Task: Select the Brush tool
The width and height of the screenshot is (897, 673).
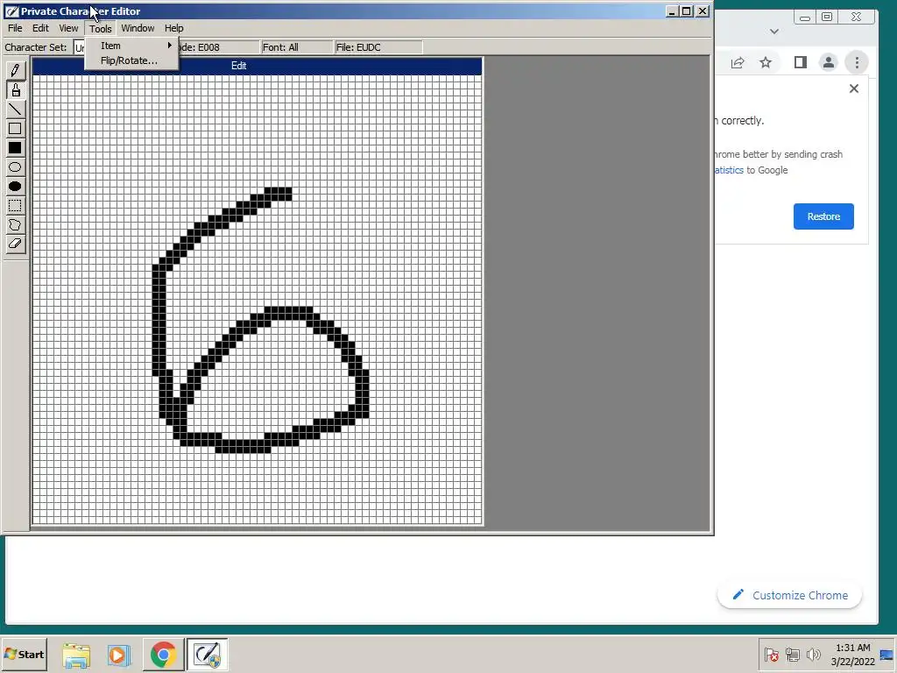Action: [16, 90]
